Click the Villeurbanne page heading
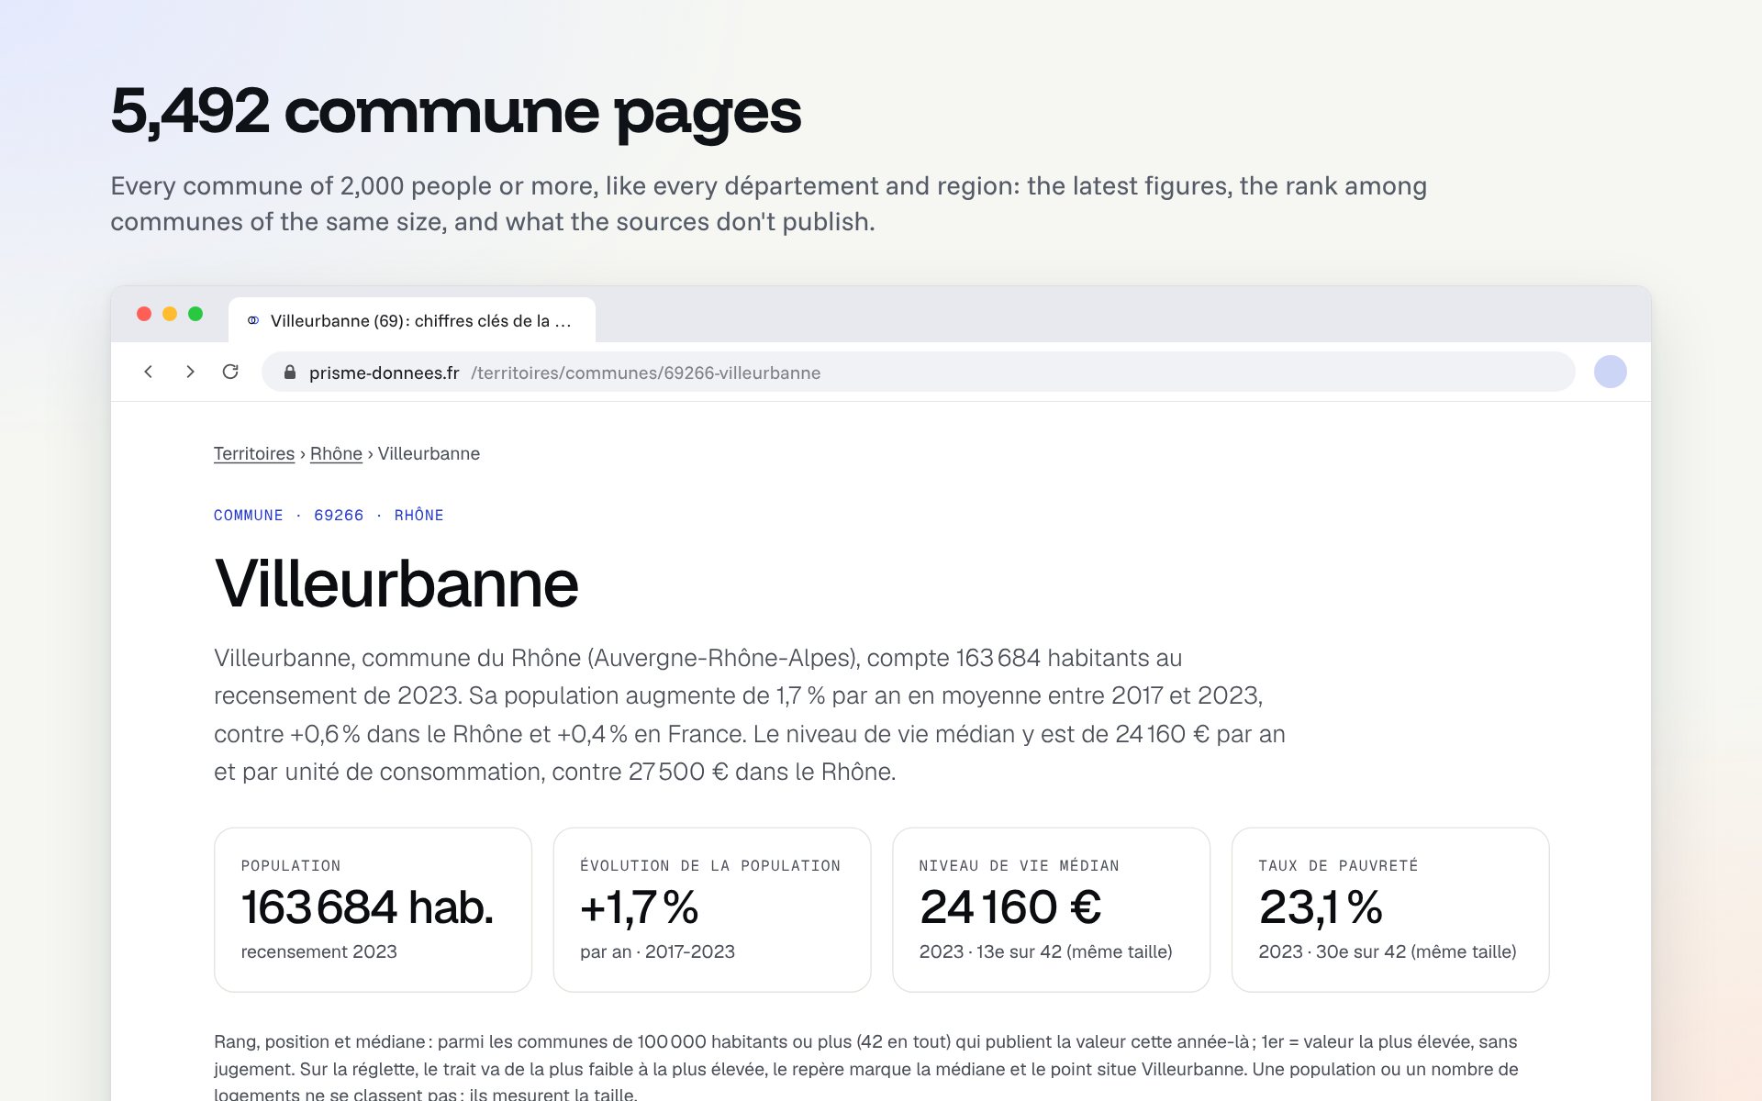 396,584
